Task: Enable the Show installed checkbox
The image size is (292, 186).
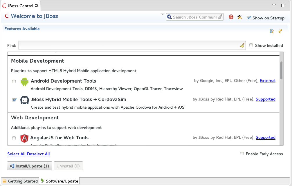Action: (251, 45)
